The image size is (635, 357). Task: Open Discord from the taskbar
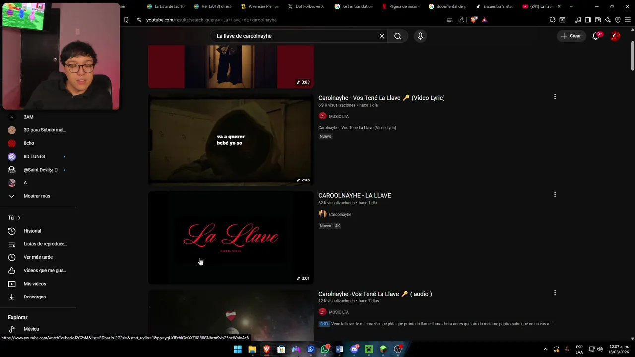pos(354,349)
